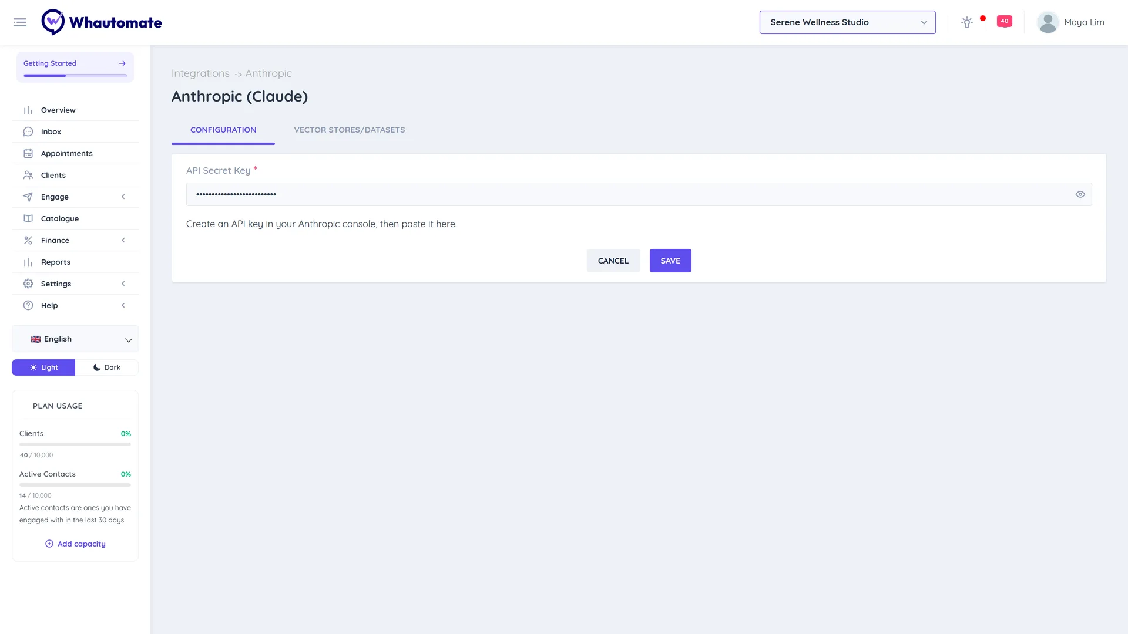Switch to Vector Stores/Datasets tab

pos(350,130)
